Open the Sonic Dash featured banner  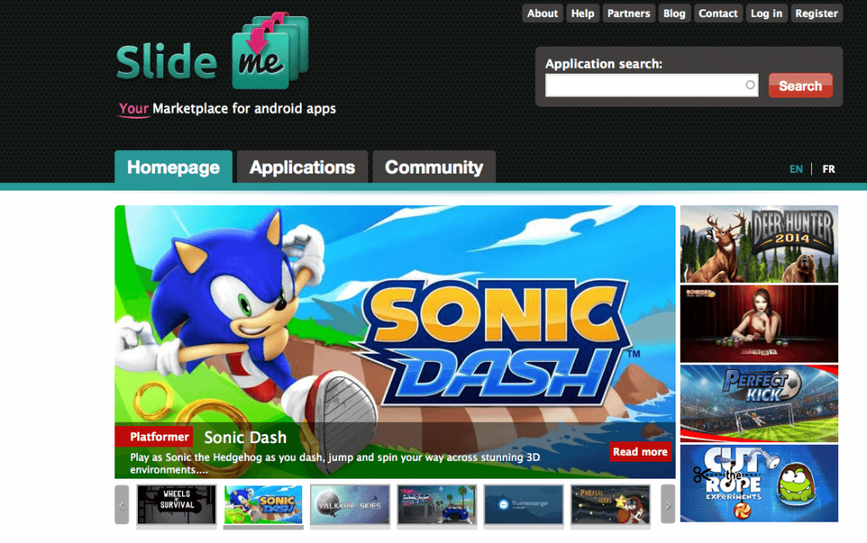[x=395, y=341]
